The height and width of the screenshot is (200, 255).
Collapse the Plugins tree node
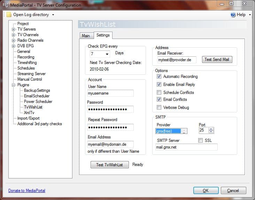(x=14, y=85)
